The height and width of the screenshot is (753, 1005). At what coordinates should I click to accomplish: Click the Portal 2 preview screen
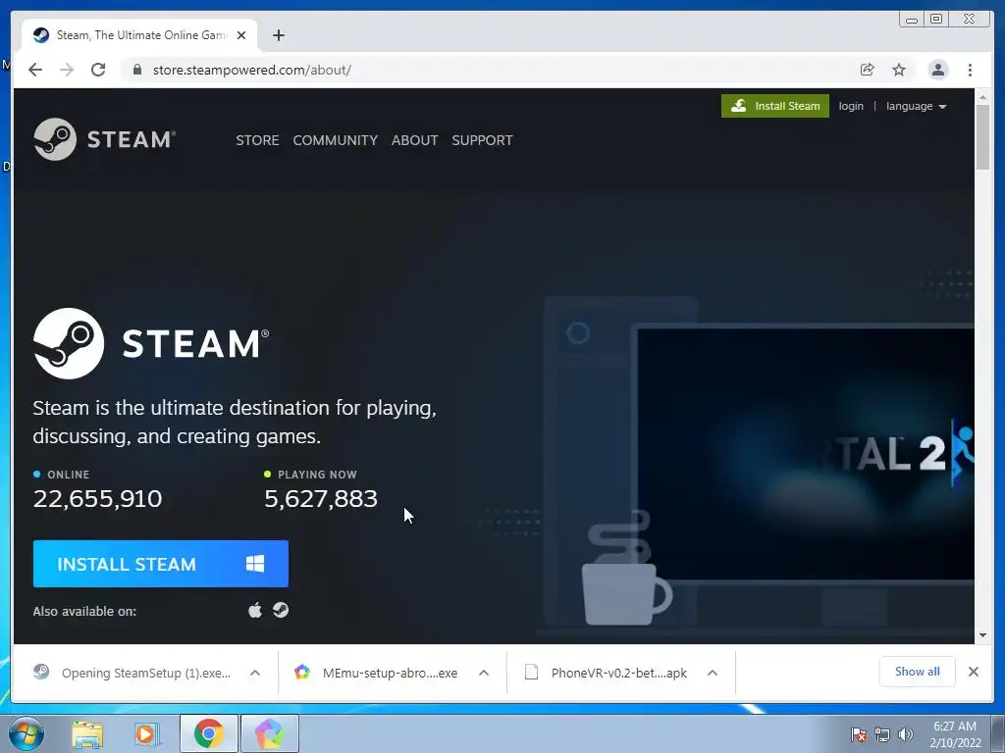pyautogui.click(x=806, y=453)
